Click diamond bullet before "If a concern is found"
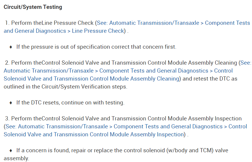This screenshot has height=162, width=252. pos(11,151)
